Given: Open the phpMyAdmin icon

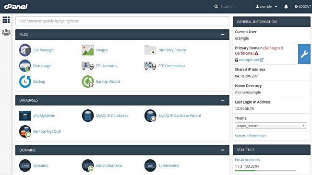Looking at the screenshot, I should (x=25, y=116).
